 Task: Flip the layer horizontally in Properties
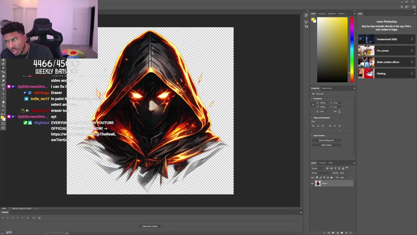(x=335, y=111)
